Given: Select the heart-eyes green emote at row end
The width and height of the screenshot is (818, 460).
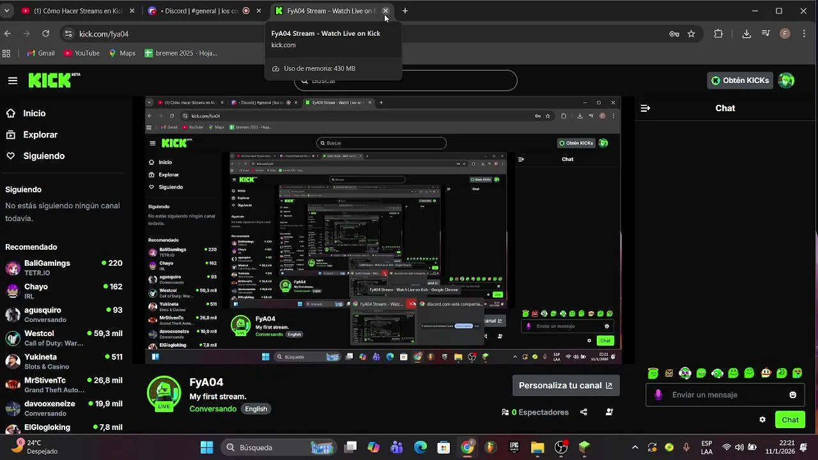Looking at the screenshot, I should click(x=798, y=373).
